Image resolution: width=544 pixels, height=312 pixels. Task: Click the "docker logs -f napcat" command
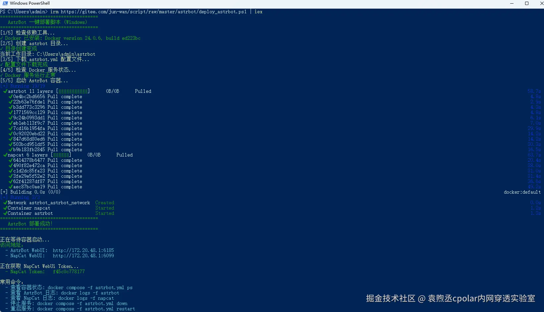(x=86, y=298)
